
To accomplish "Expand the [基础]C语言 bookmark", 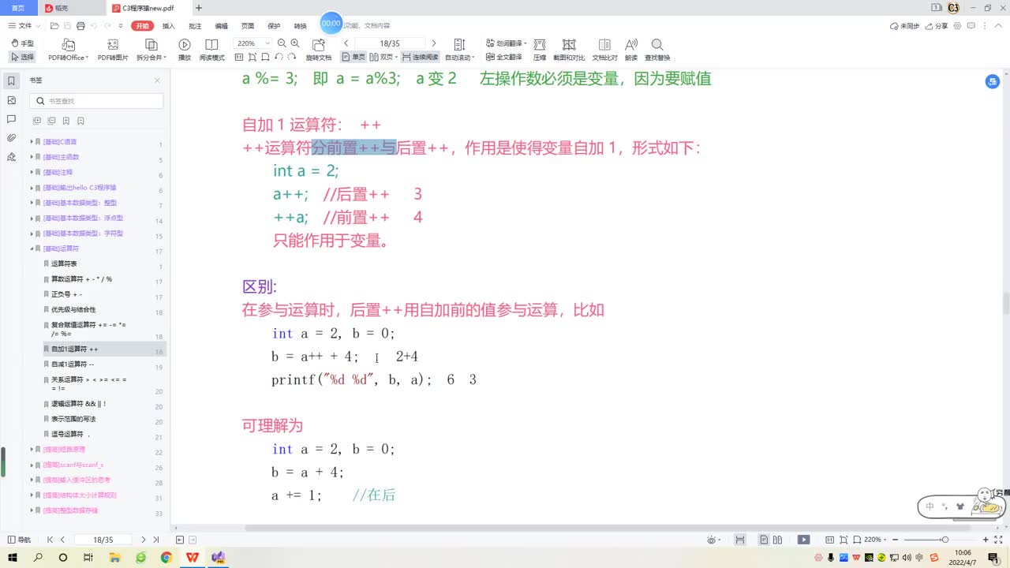I will [32, 142].
